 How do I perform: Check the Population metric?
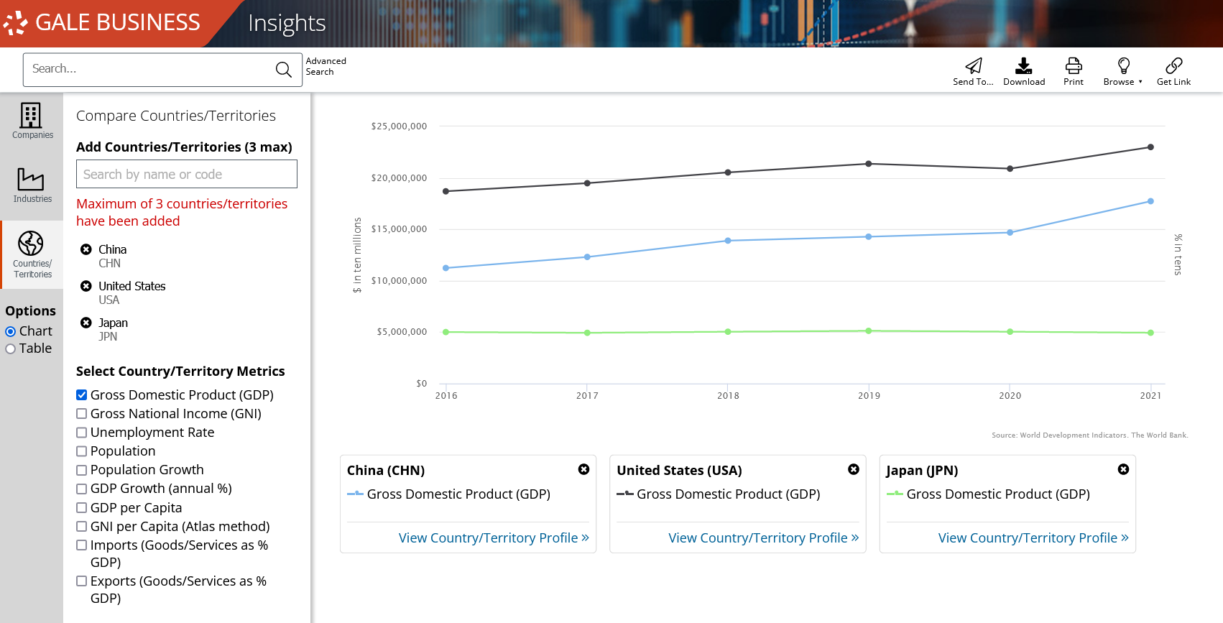pyautogui.click(x=82, y=451)
